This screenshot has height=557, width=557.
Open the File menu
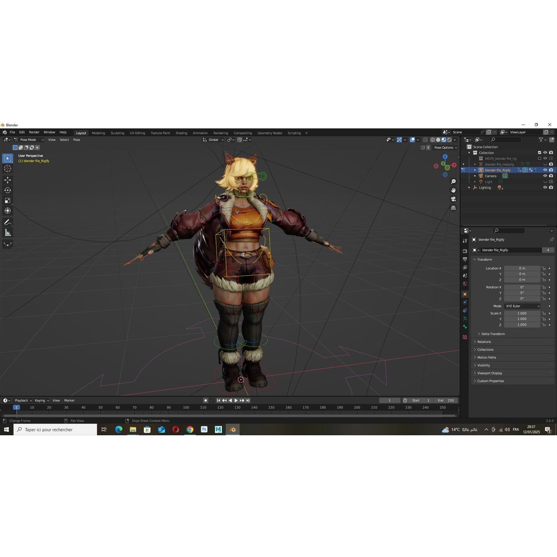click(12, 133)
